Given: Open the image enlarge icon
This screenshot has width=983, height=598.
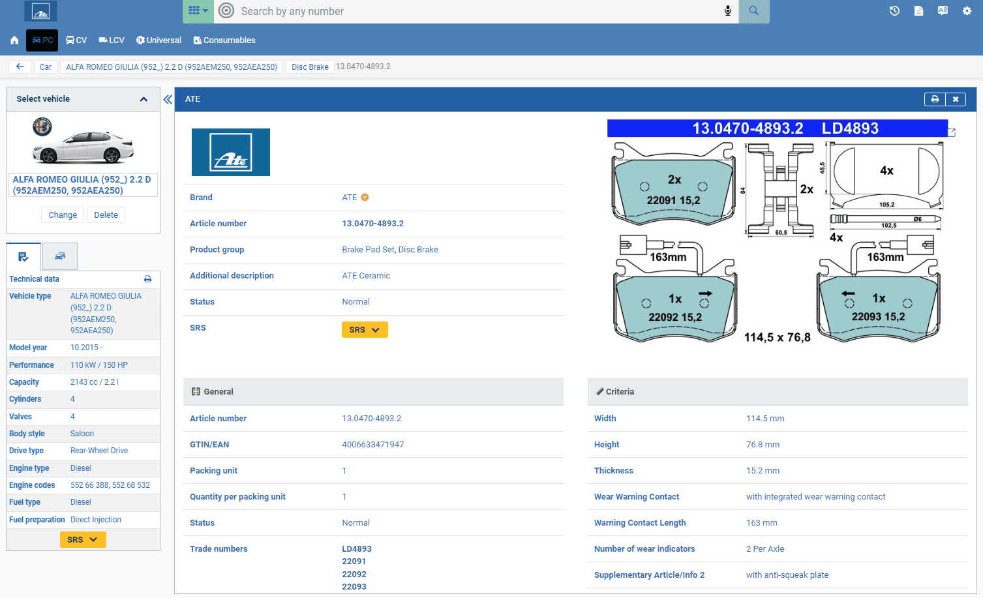Looking at the screenshot, I should pyautogui.click(x=952, y=132).
